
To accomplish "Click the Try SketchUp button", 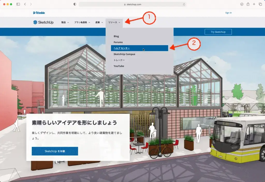I will (218, 32).
